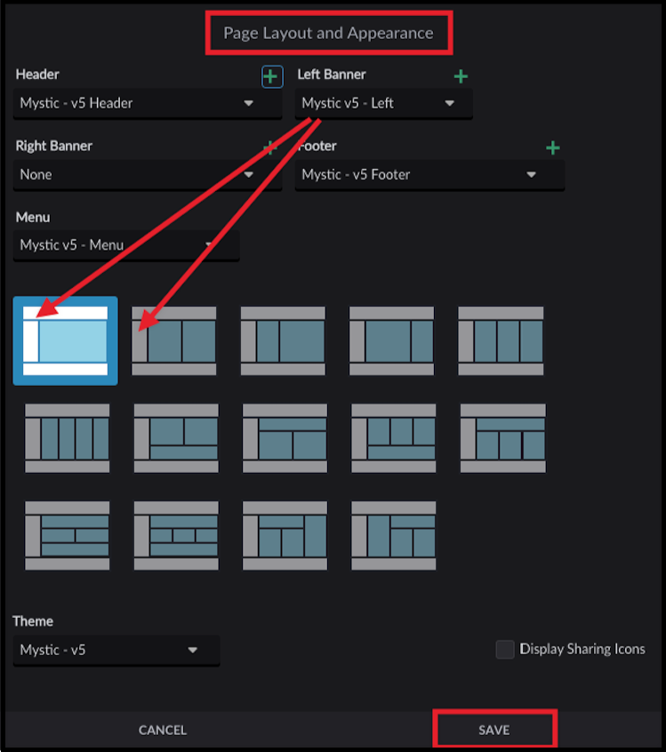Viewport: 666px width, 752px height.
Task: Select layout with tall column on right side
Action: [285, 536]
